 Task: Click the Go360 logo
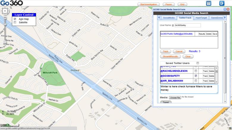click(11, 3)
